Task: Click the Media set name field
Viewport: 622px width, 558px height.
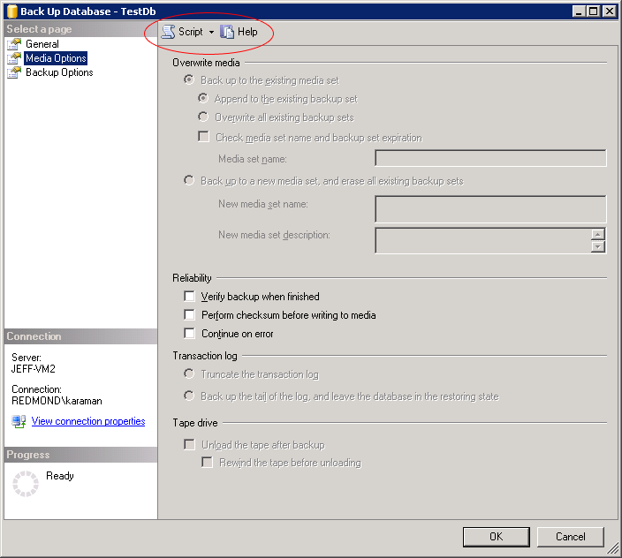Action: click(x=490, y=158)
